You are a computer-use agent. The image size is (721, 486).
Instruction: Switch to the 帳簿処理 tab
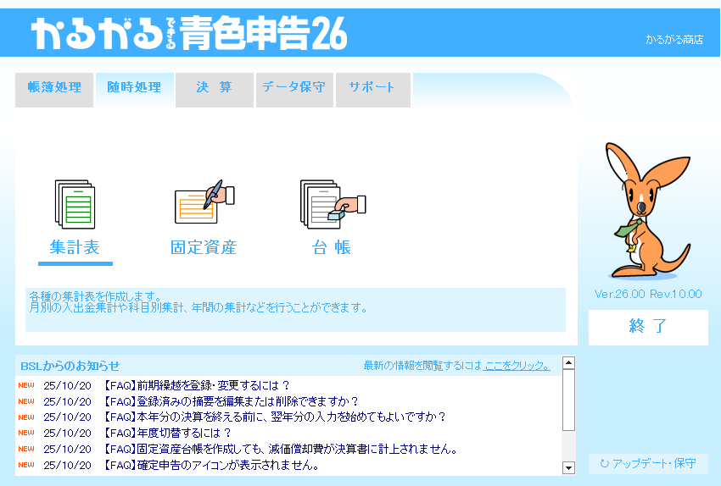54,88
